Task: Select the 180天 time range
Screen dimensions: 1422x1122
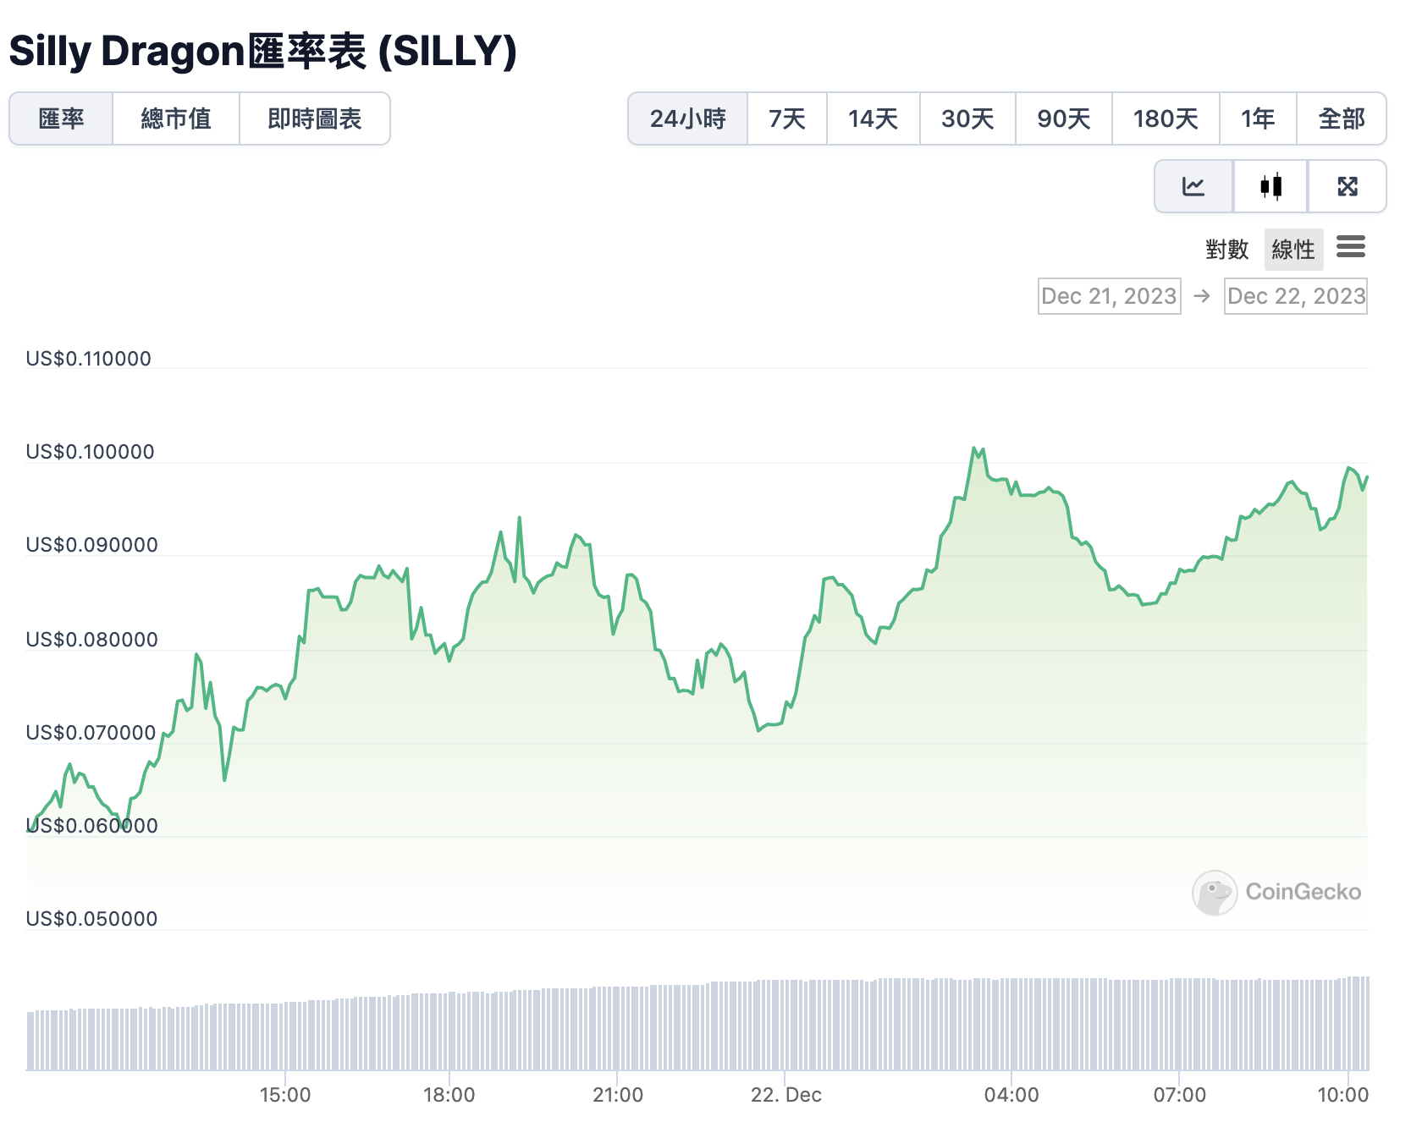Action: (1166, 119)
